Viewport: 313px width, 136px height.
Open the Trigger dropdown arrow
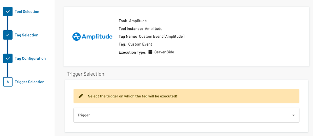pos(293,115)
